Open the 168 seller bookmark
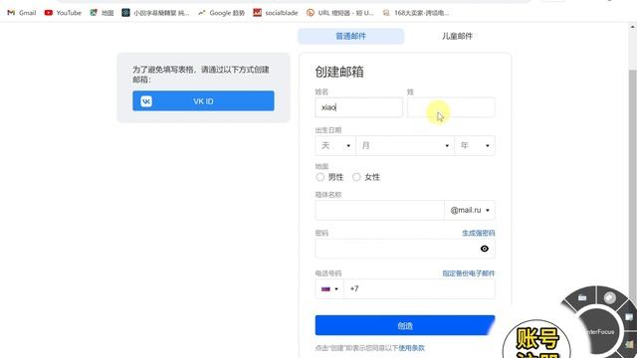Viewport: 637px width, 358px height. [416, 13]
